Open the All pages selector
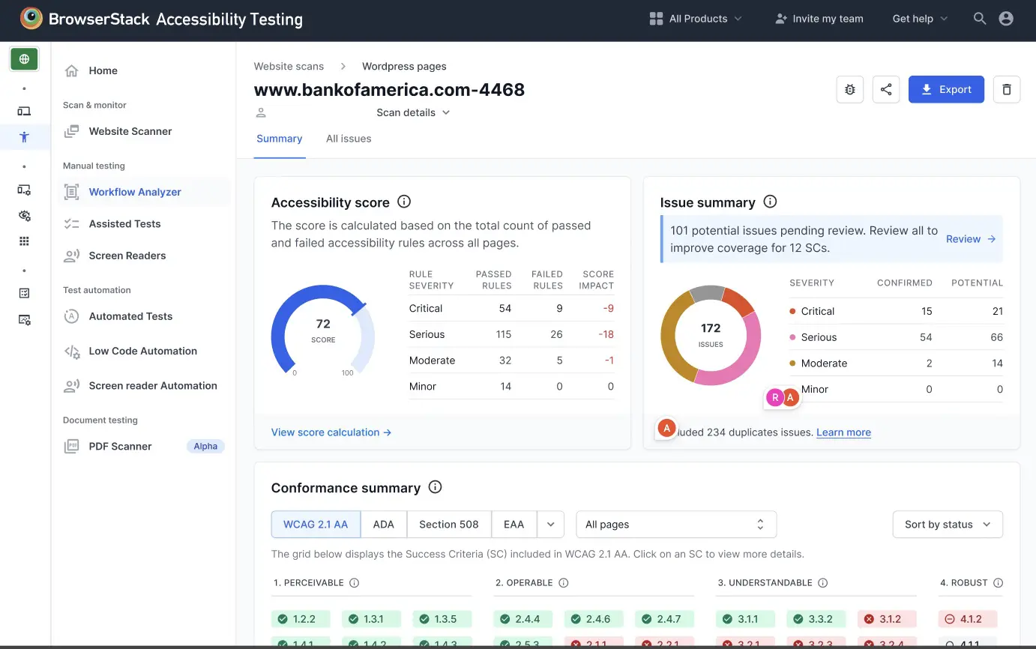 click(x=676, y=525)
